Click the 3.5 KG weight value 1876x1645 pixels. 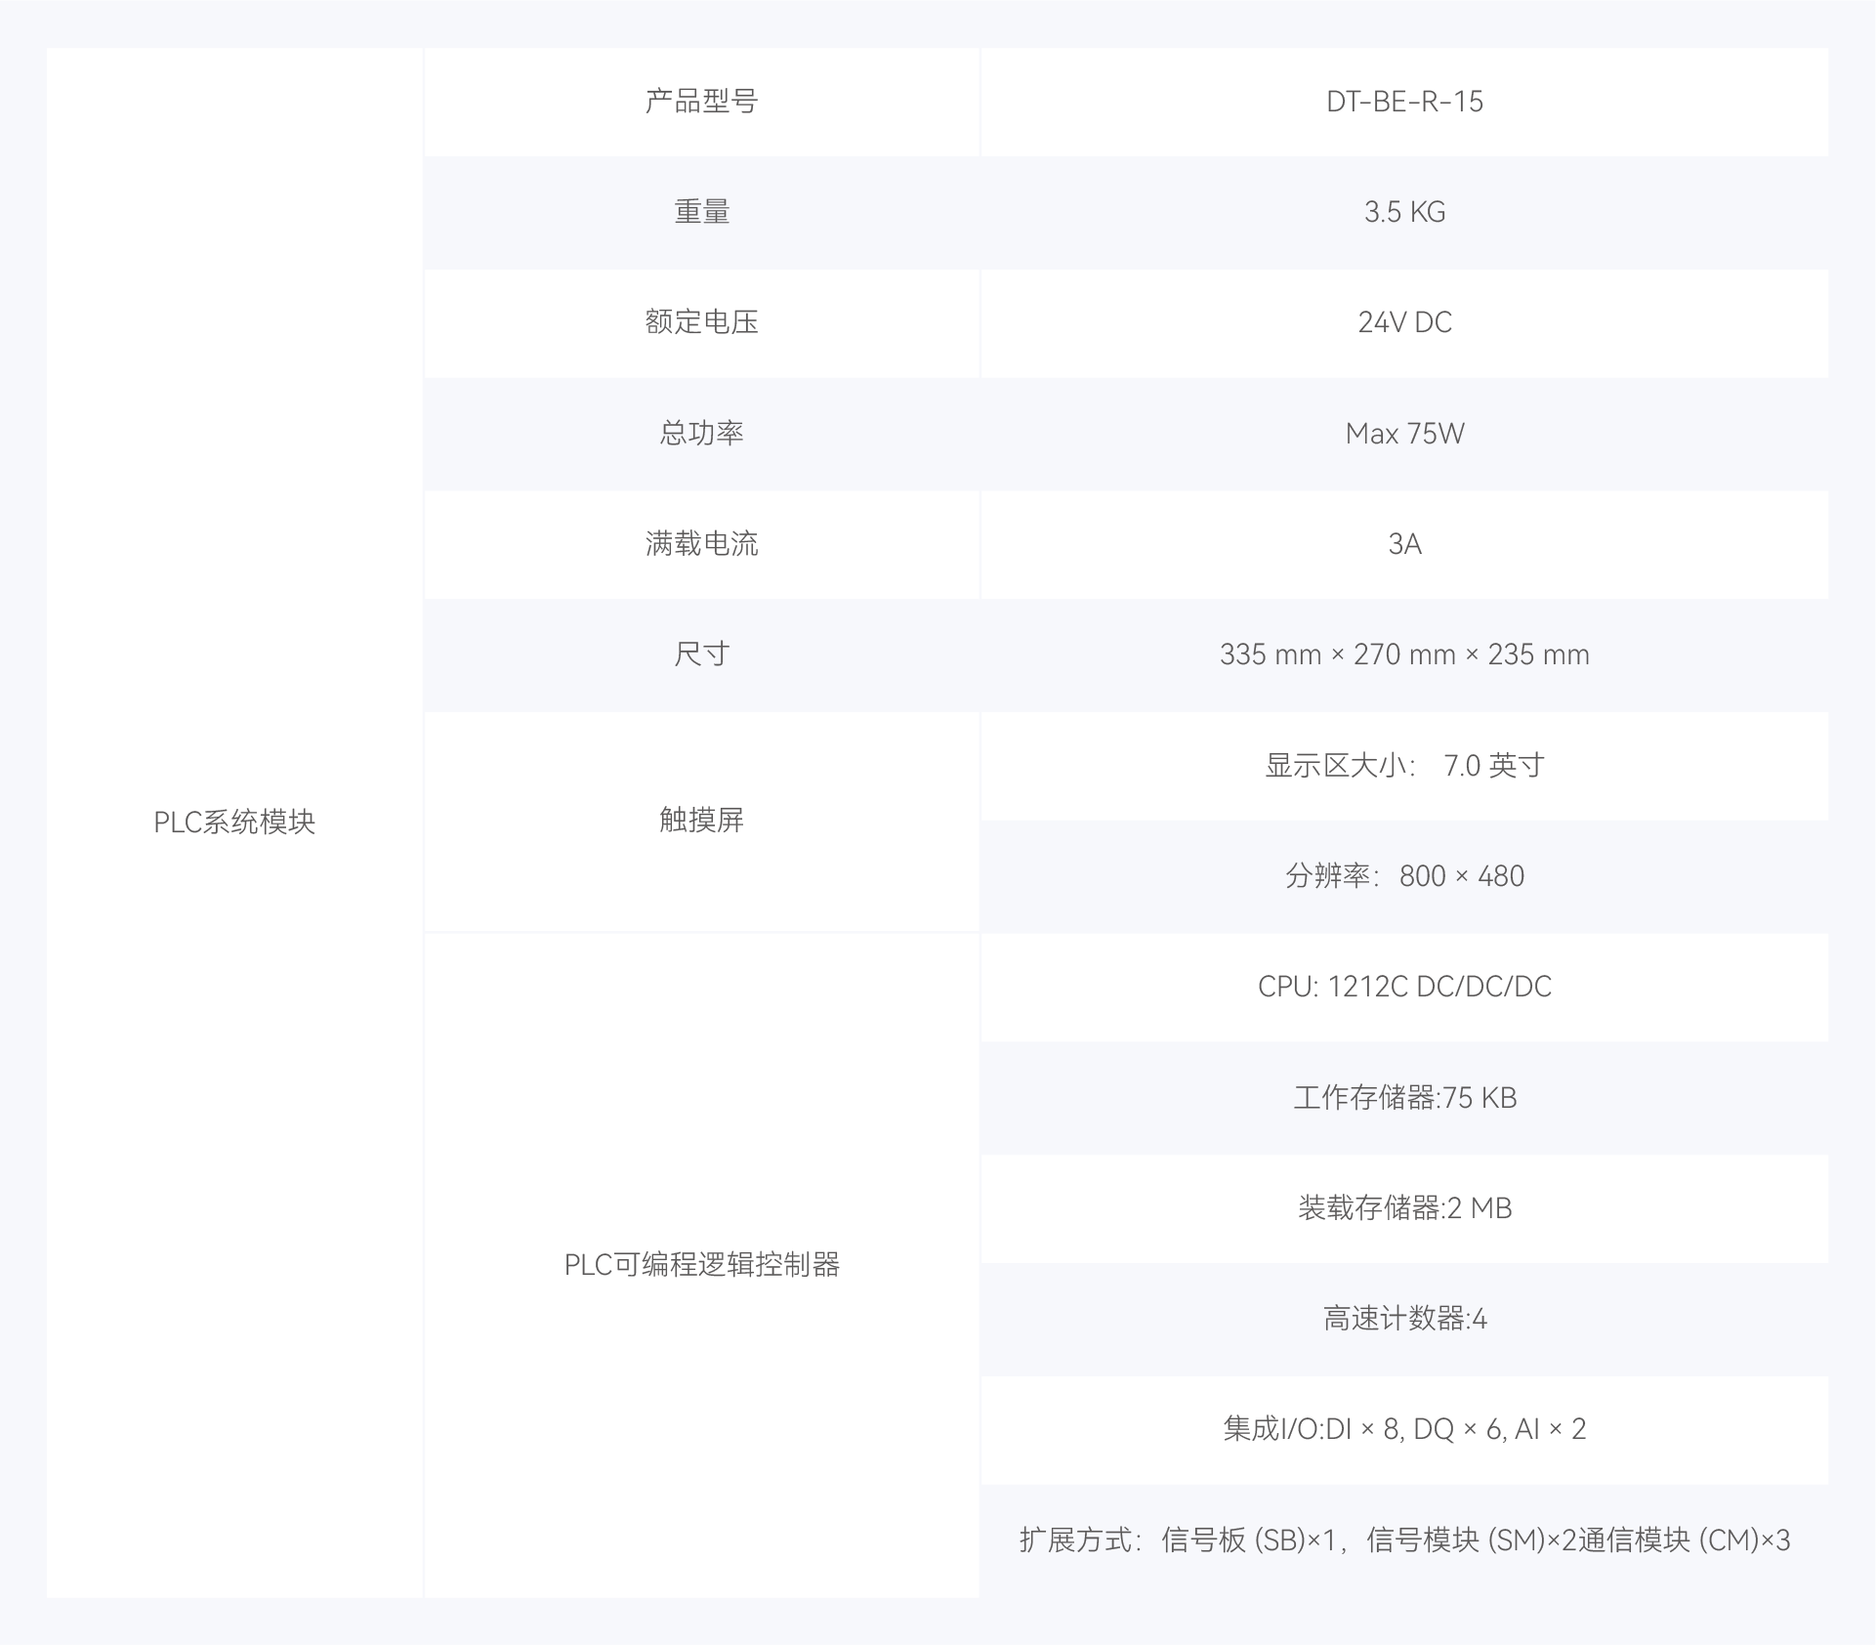pyautogui.click(x=1403, y=212)
